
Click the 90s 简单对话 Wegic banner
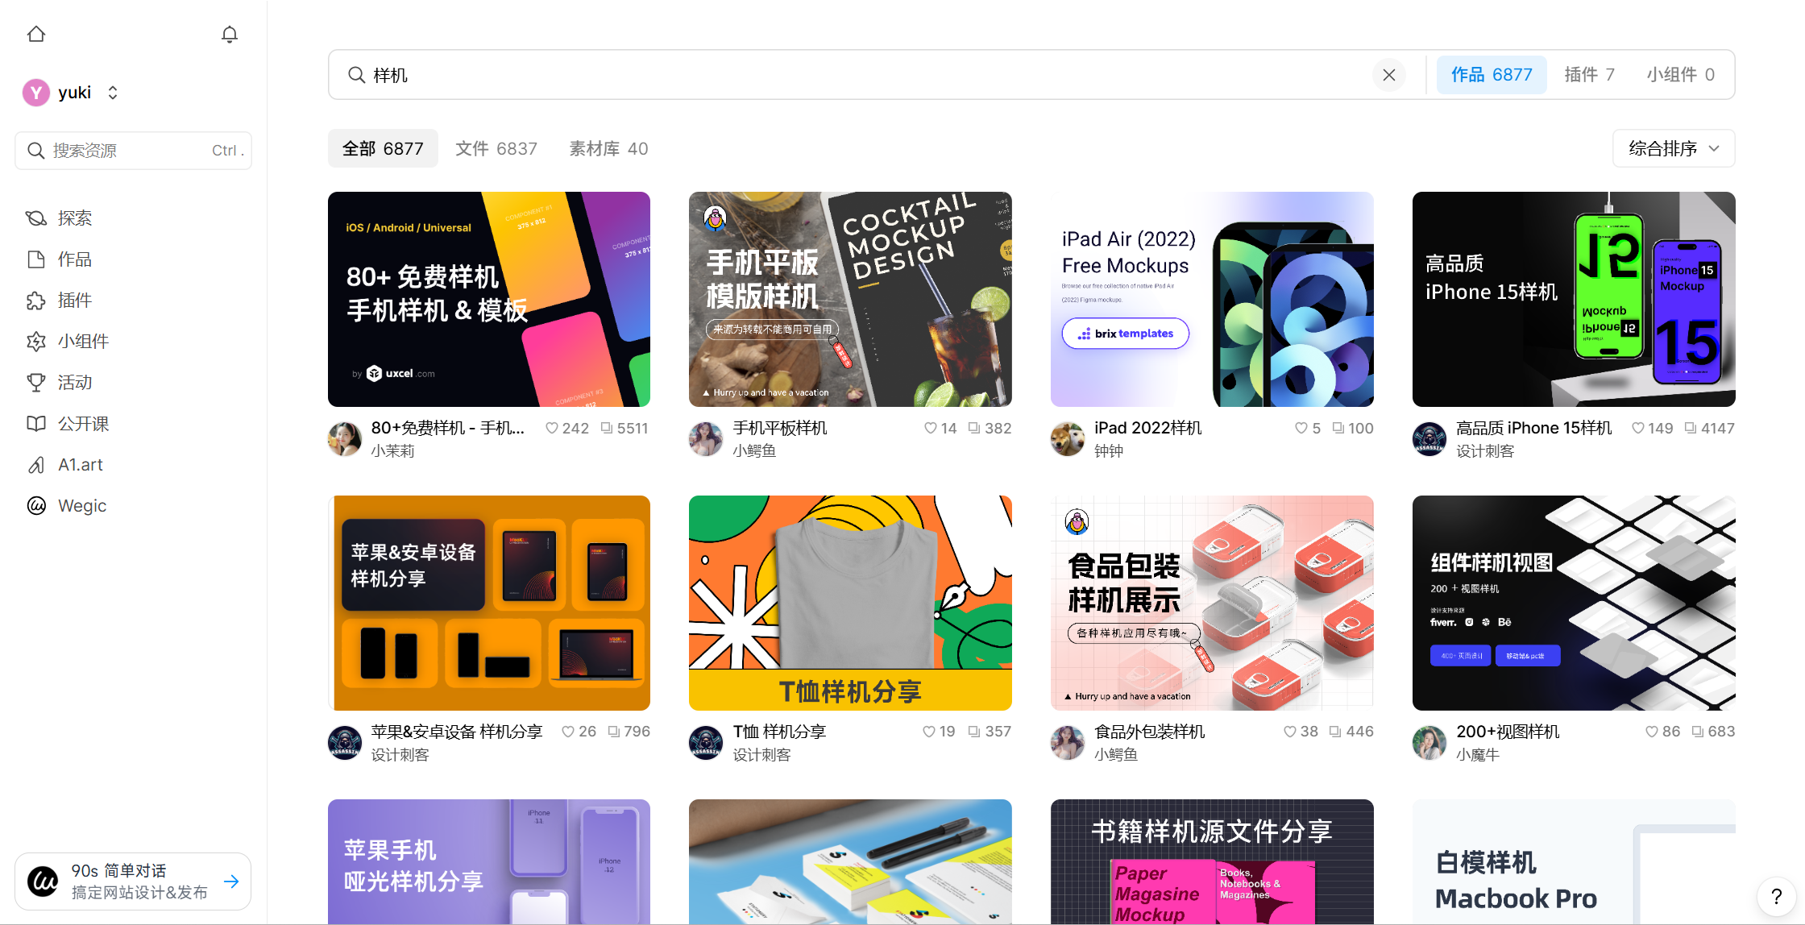tap(133, 881)
